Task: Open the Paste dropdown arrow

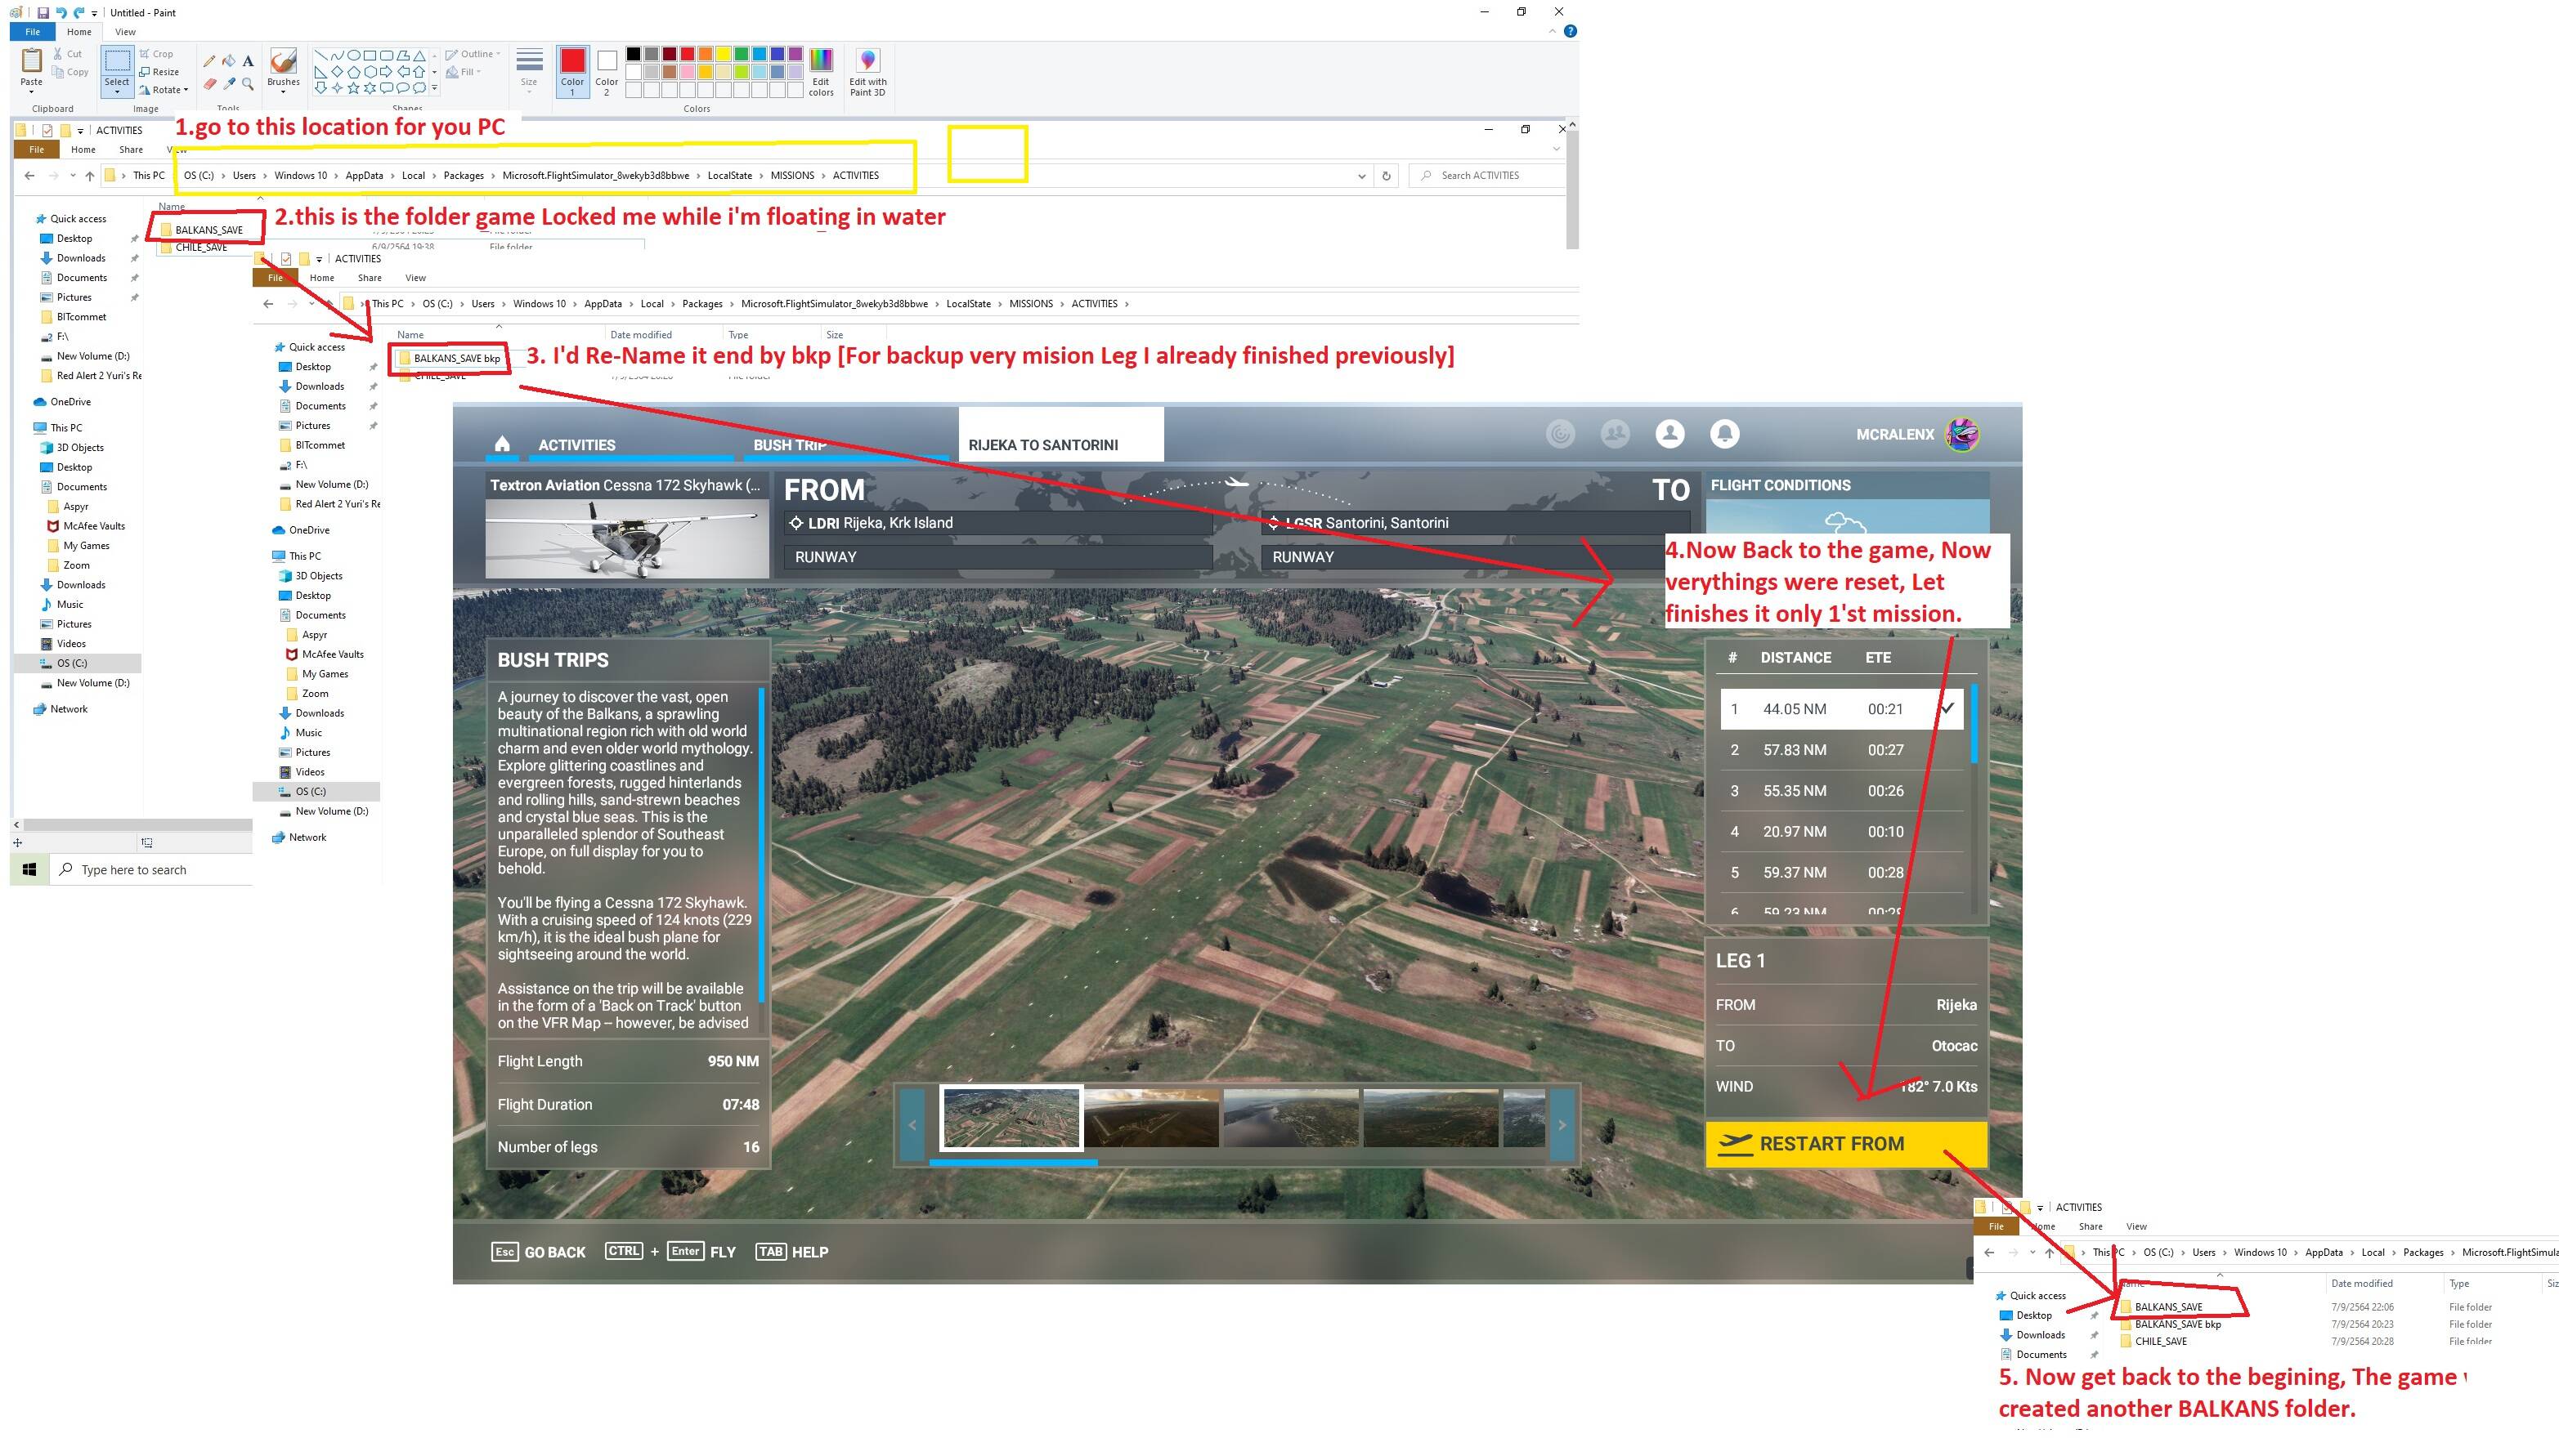Action: (32, 92)
